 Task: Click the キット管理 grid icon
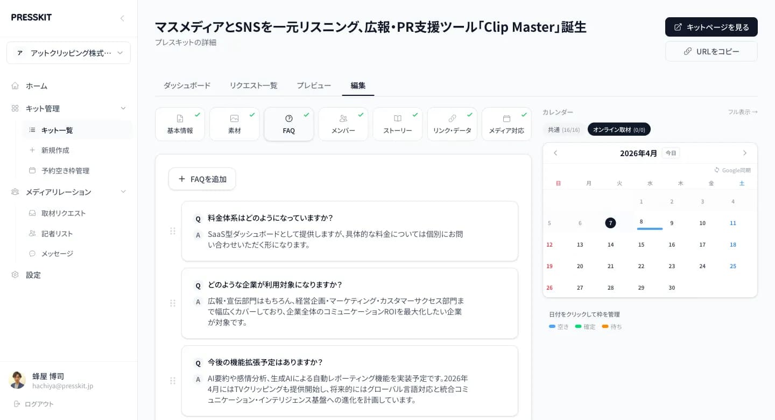click(15, 108)
